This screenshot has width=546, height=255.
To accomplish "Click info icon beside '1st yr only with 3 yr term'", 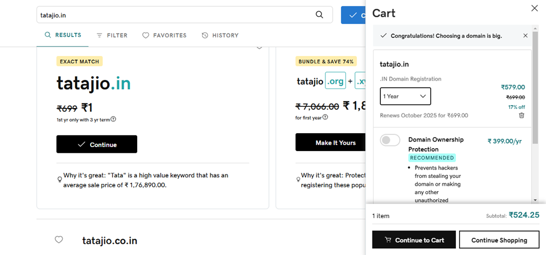I will (113, 119).
